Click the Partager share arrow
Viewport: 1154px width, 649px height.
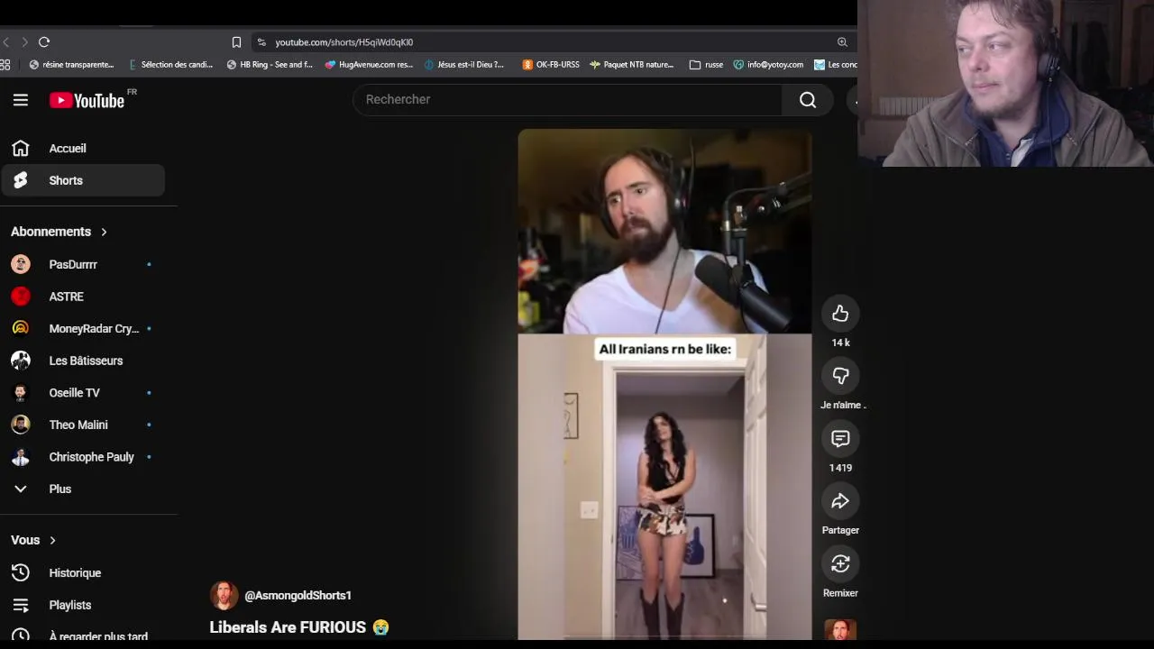(x=840, y=501)
